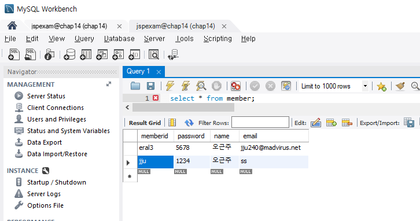
Task: Execute the SQL script lightning icon
Action: pos(170,86)
